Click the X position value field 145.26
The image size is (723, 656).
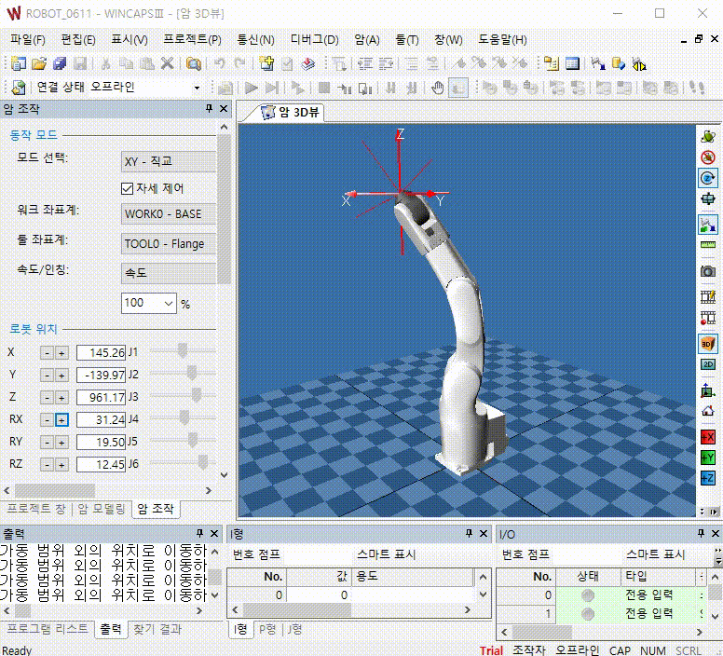101,353
